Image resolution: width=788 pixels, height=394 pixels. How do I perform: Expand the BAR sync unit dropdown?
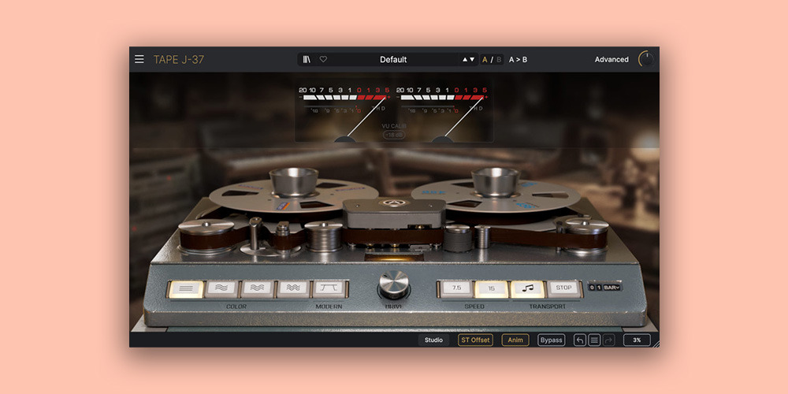pyautogui.click(x=611, y=287)
